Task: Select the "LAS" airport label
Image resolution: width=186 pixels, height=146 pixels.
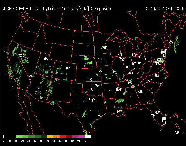Action: pos(30,75)
